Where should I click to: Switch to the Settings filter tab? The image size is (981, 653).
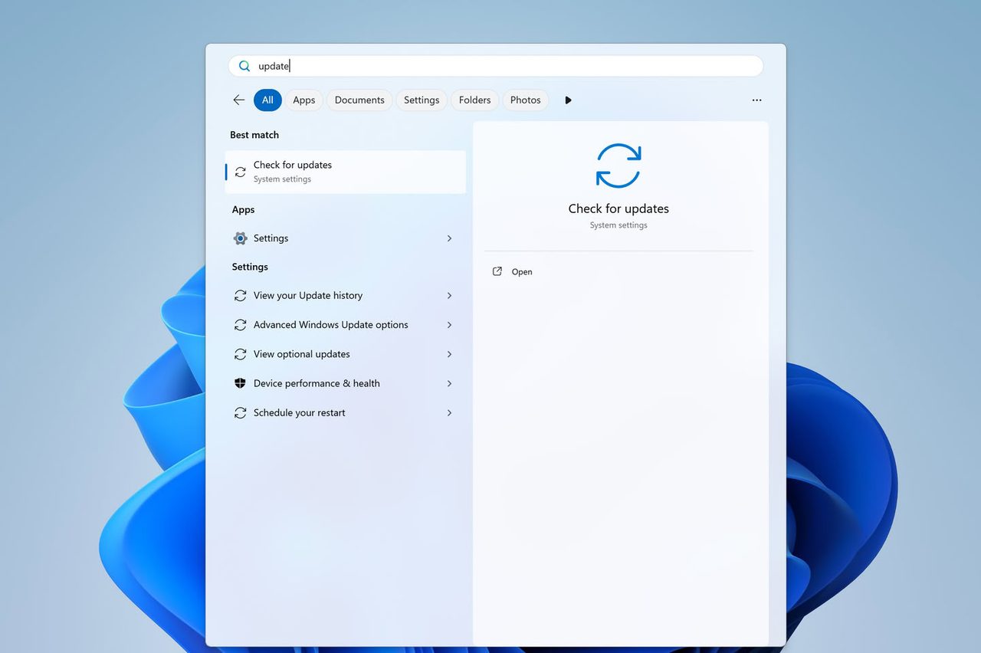tap(422, 100)
